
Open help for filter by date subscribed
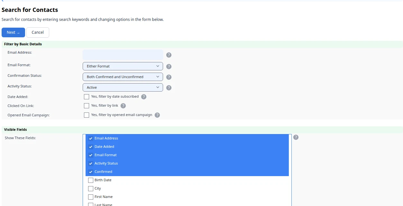[144, 97]
